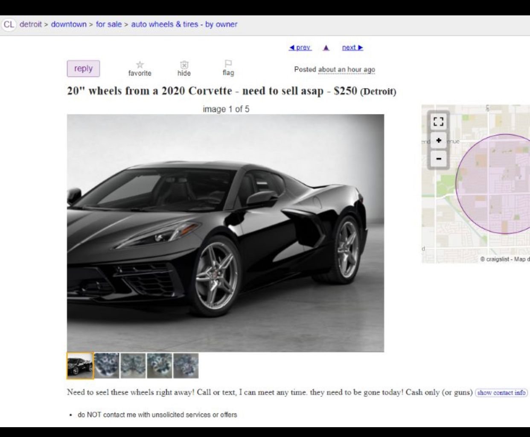Viewport: 530px width, 437px height.
Task: Select the second wheel thumbnail image
Action: coord(133,366)
